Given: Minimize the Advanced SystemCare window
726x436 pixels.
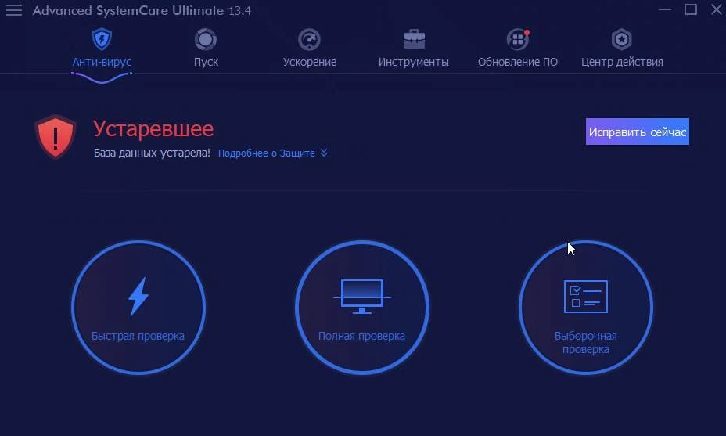Looking at the screenshot, I should pyautogui.click(x=665, y=9).
